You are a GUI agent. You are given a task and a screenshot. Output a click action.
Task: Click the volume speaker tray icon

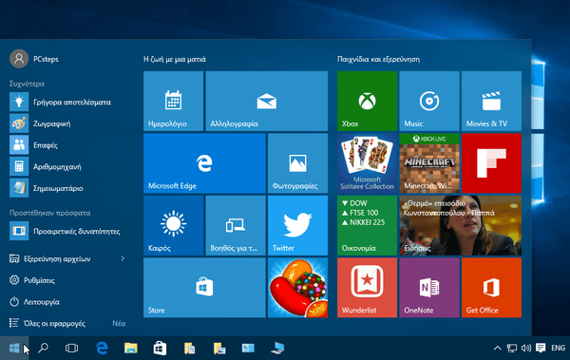(x=526, y=348)
